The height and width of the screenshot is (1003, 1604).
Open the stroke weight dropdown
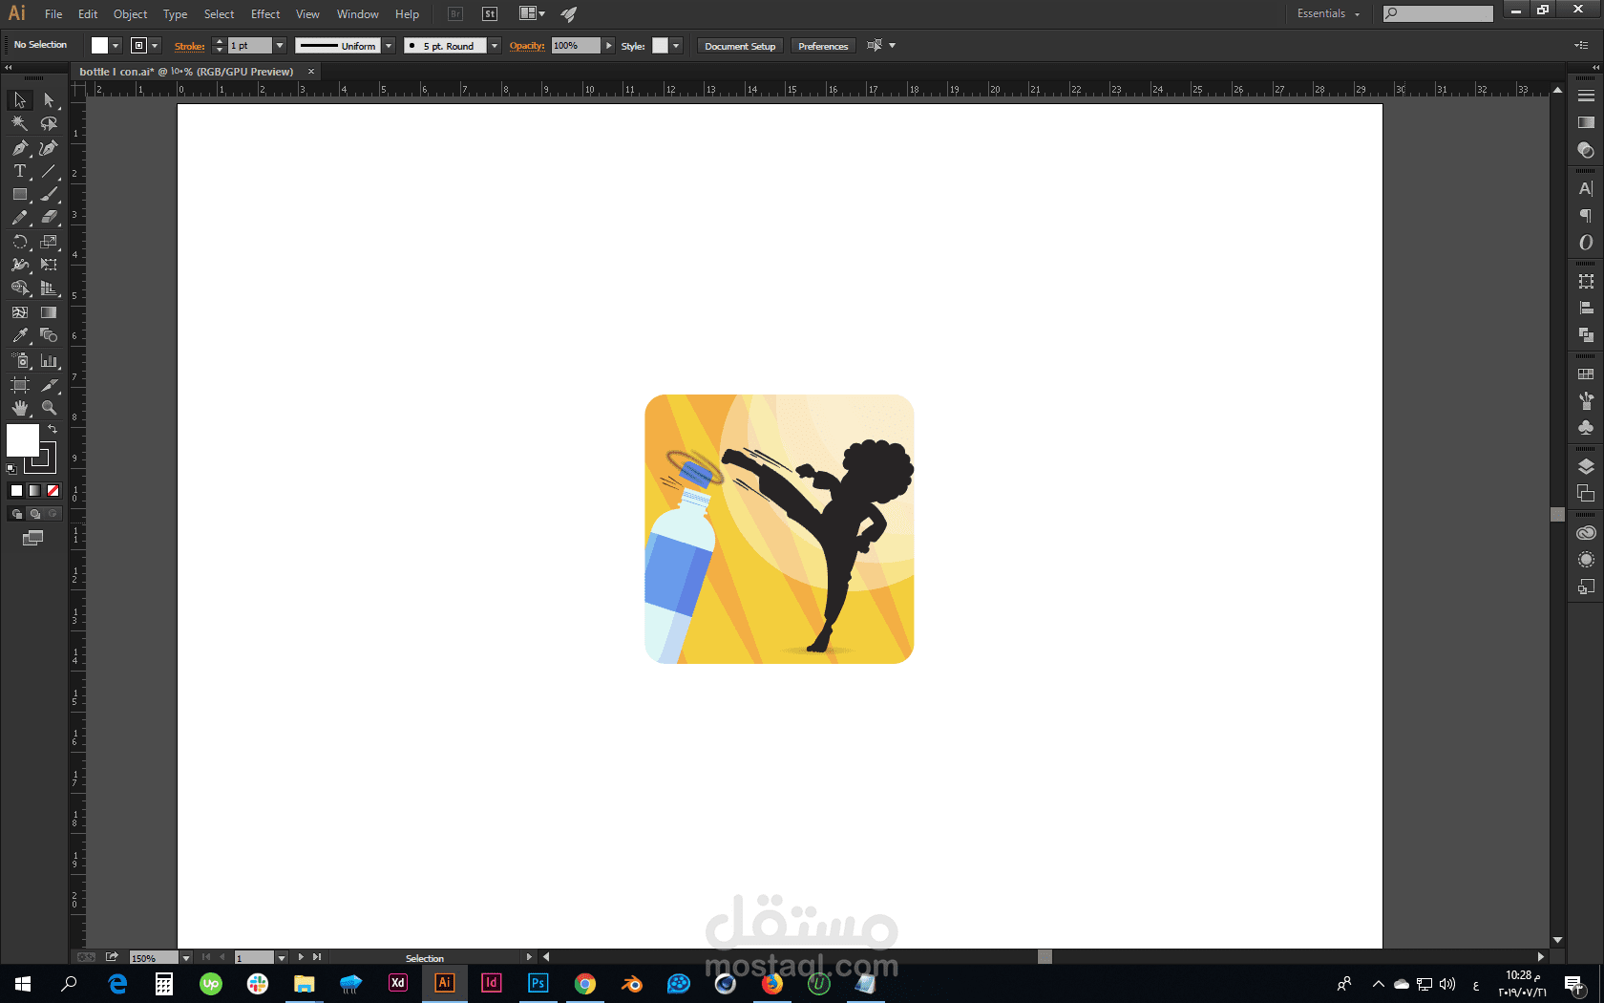(x=280, y=46)
